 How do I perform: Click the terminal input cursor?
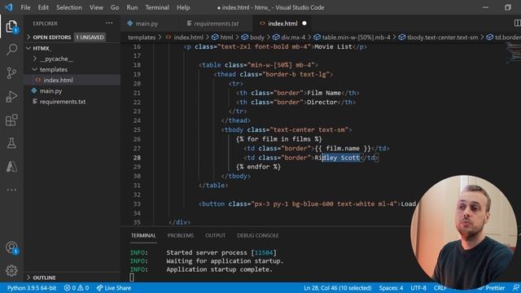[132, 278]
